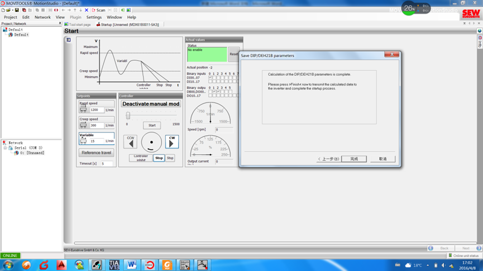483x271 pixels.
Task: Click the 完成 (Finish) button in dialog
Action: [x=354, y=159]
